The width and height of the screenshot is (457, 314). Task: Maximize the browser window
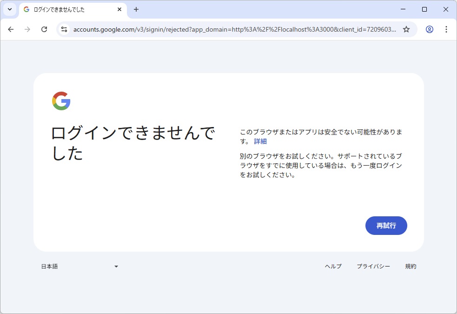click(424, 9)
